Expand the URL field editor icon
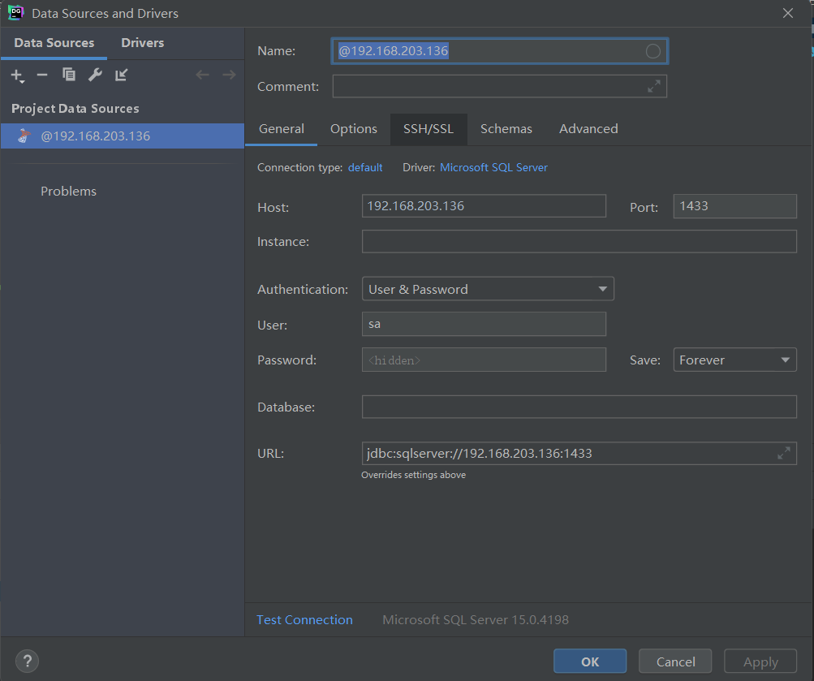814x681 pixels. 784,453
